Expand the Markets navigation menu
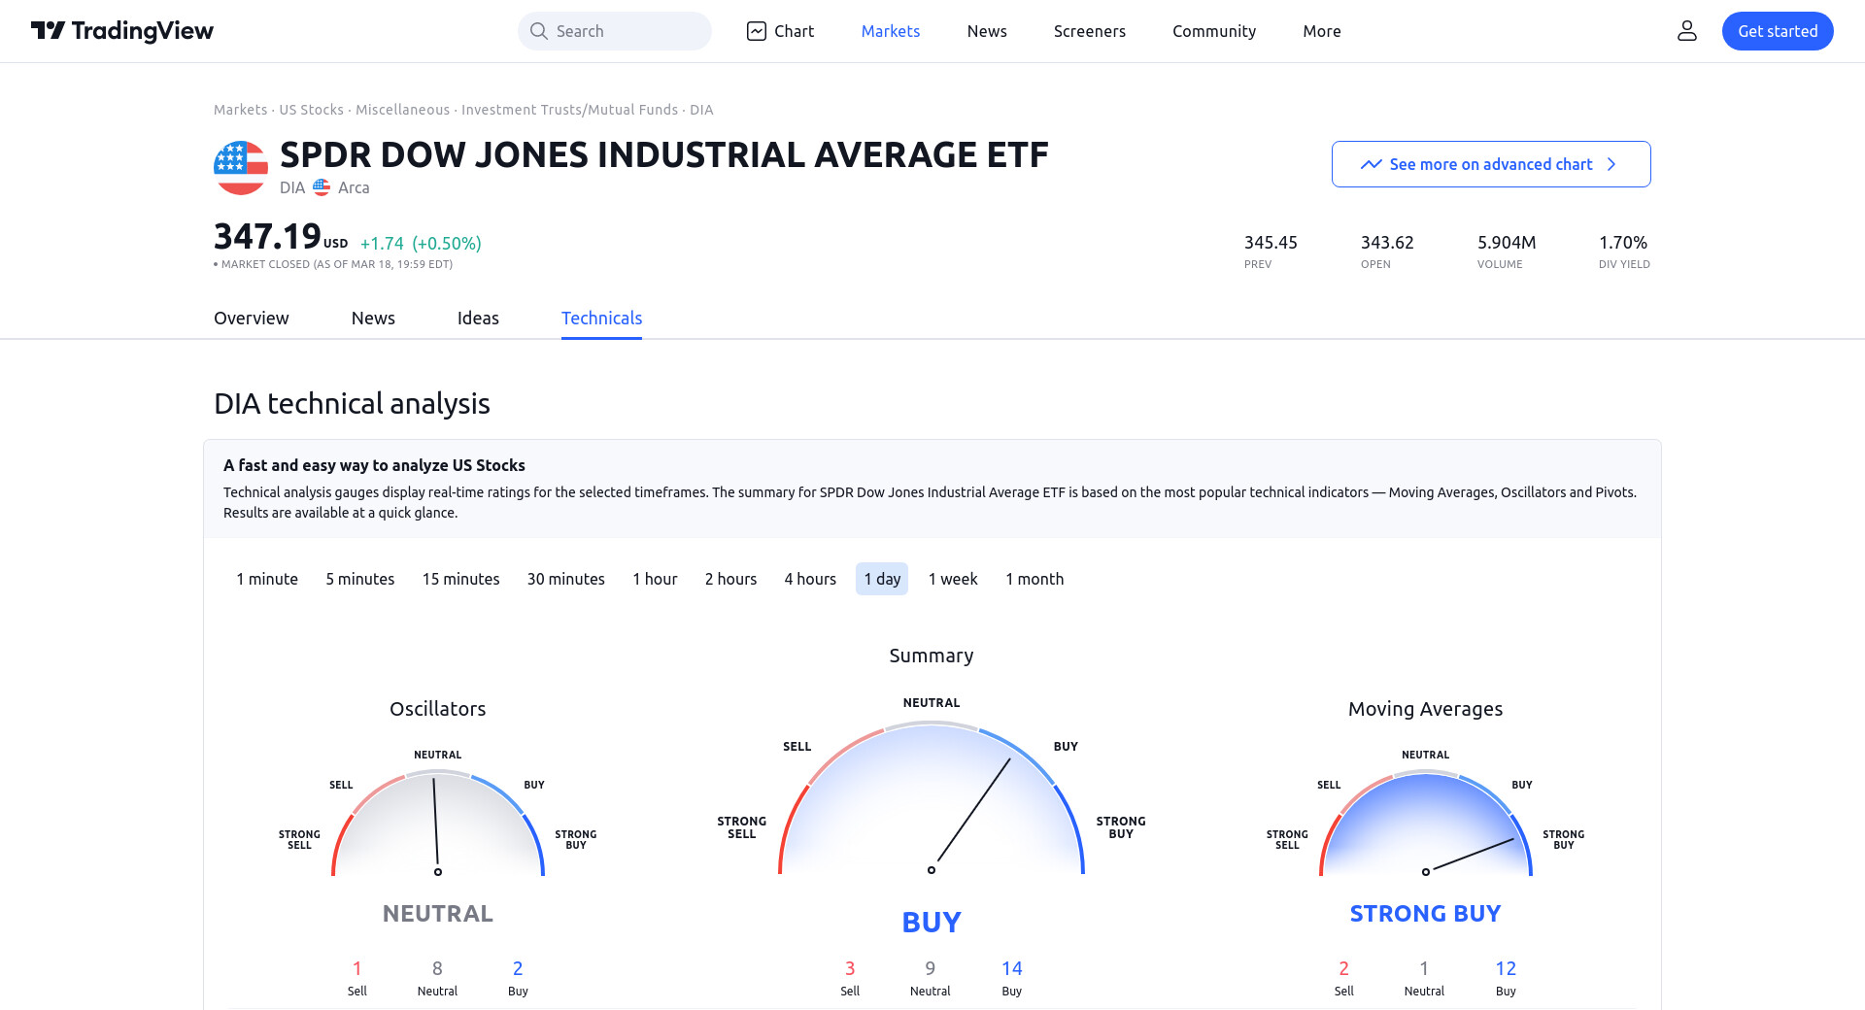The width and height of the screenshot is (1865, 1010). 890,31
